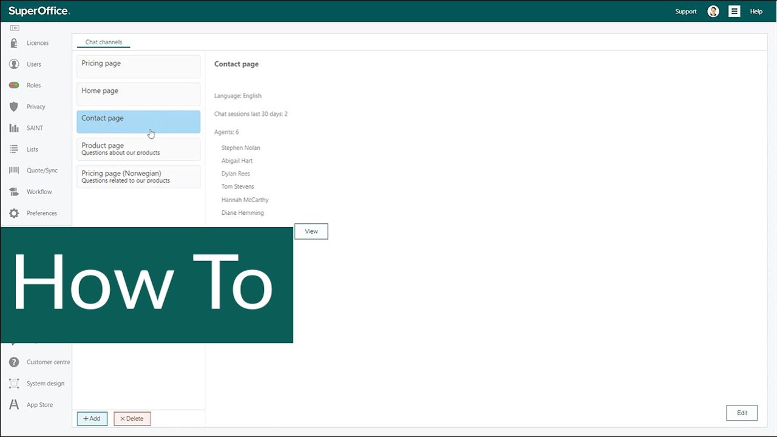Open the Quote/Sync barcode icon
This screenshot has height=437, width=777.
(14, 171)
